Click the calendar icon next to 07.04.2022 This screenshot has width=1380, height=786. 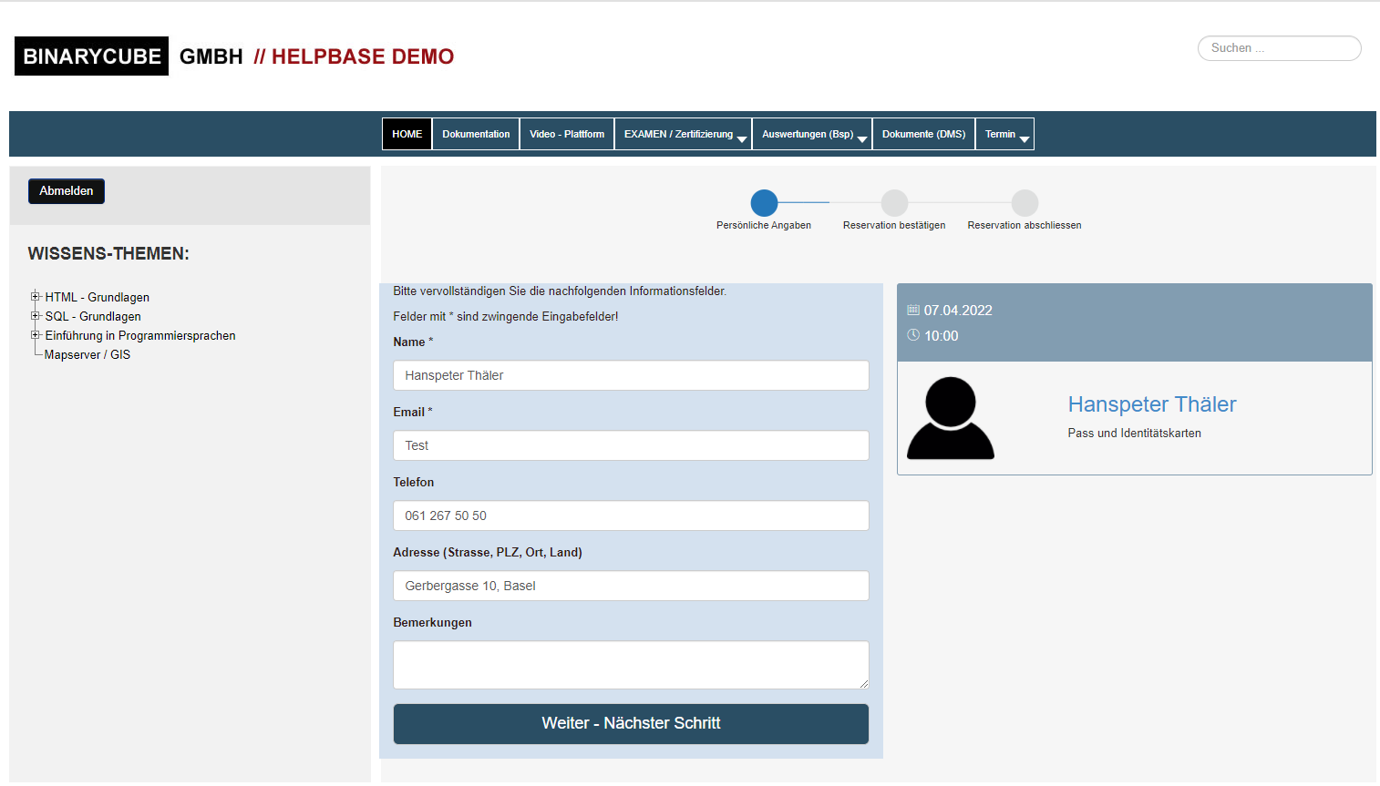click(x=912, y=310)
